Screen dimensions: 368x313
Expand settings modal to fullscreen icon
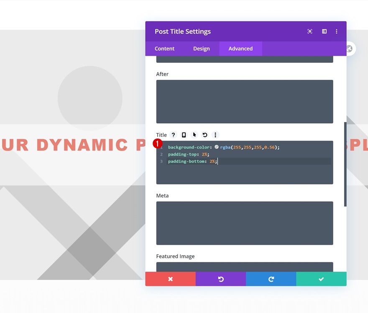click(x=310, y=31)
